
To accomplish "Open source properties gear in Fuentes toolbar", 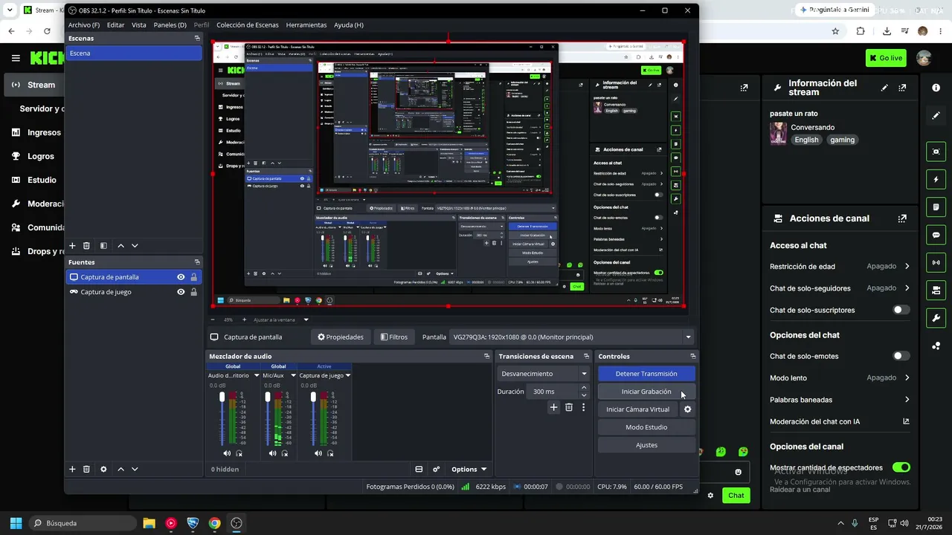I will tap(103, 469).
